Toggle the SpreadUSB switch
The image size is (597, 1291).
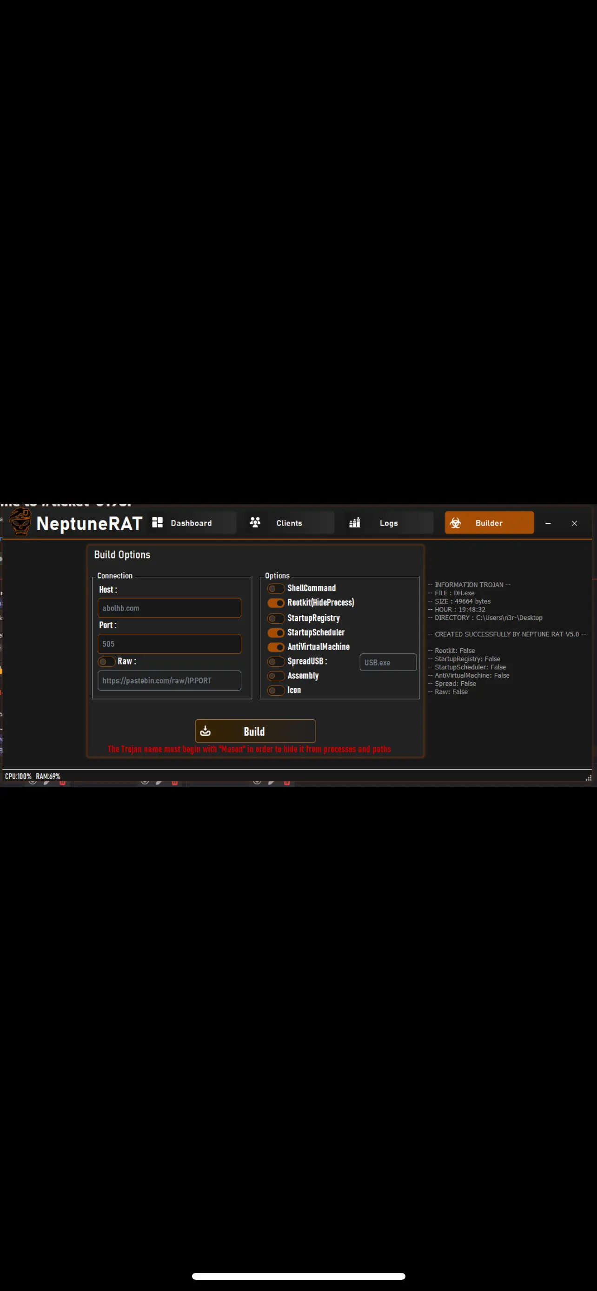276,662
